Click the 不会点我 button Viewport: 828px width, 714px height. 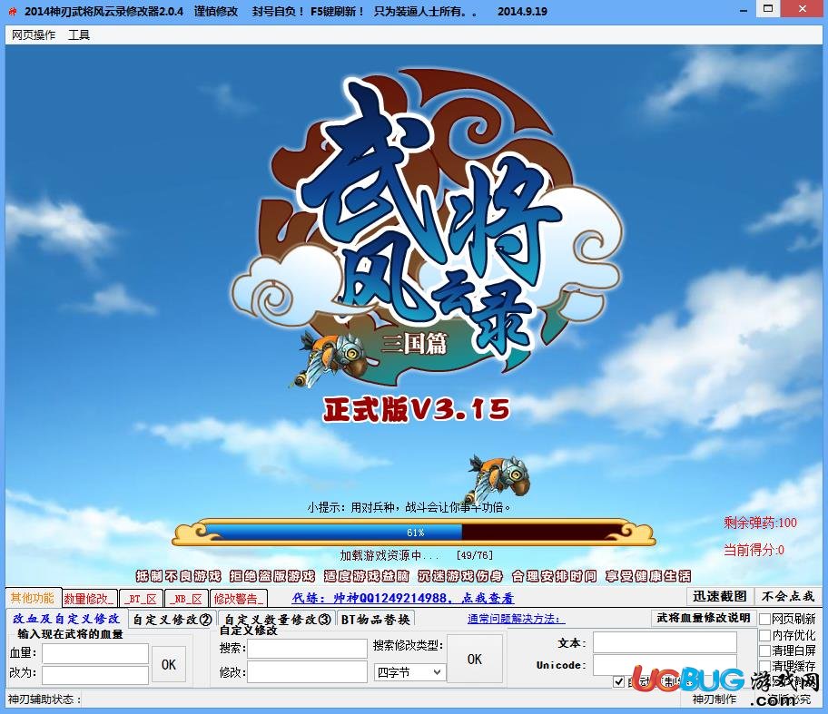point(788,596)
